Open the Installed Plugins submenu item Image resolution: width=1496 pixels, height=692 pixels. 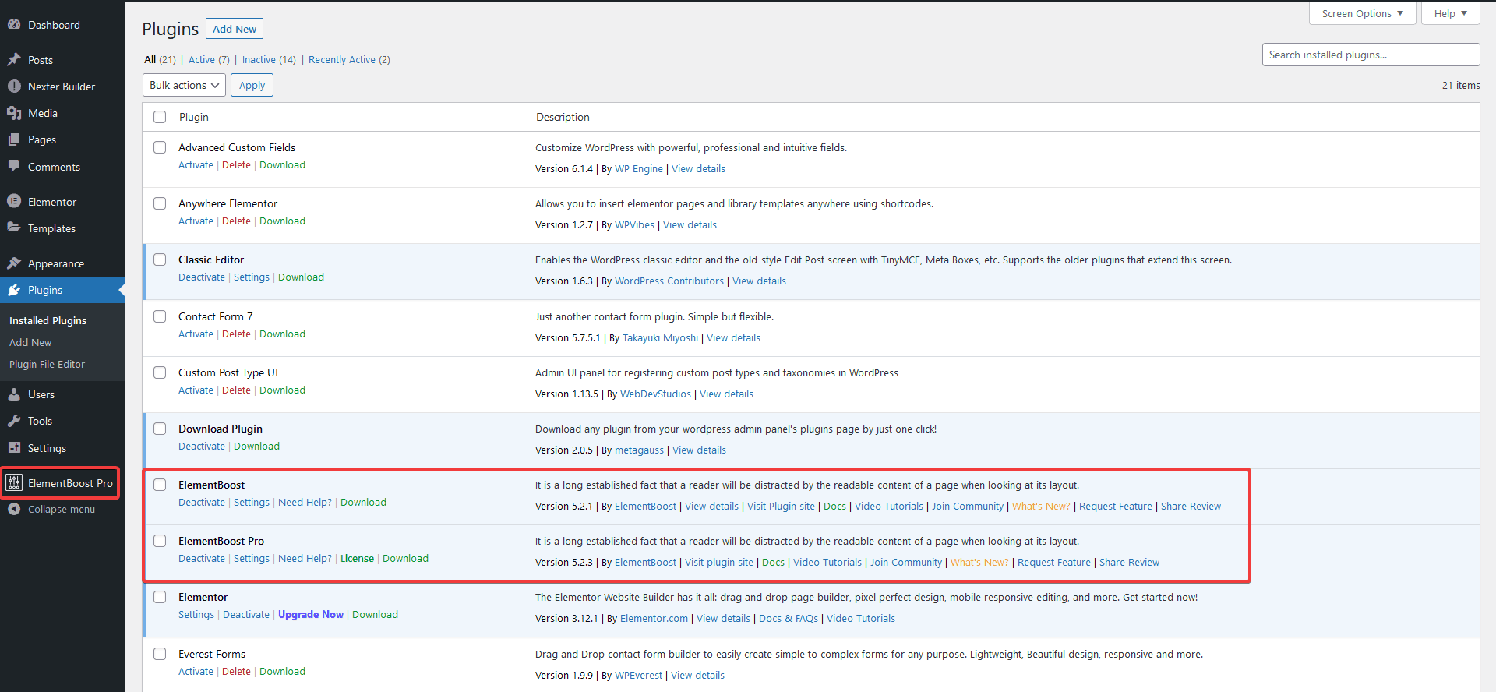48,320
